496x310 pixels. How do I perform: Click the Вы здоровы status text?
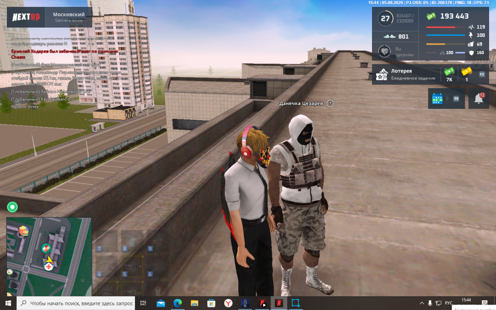pyautogui.click(x=404, y=51)
